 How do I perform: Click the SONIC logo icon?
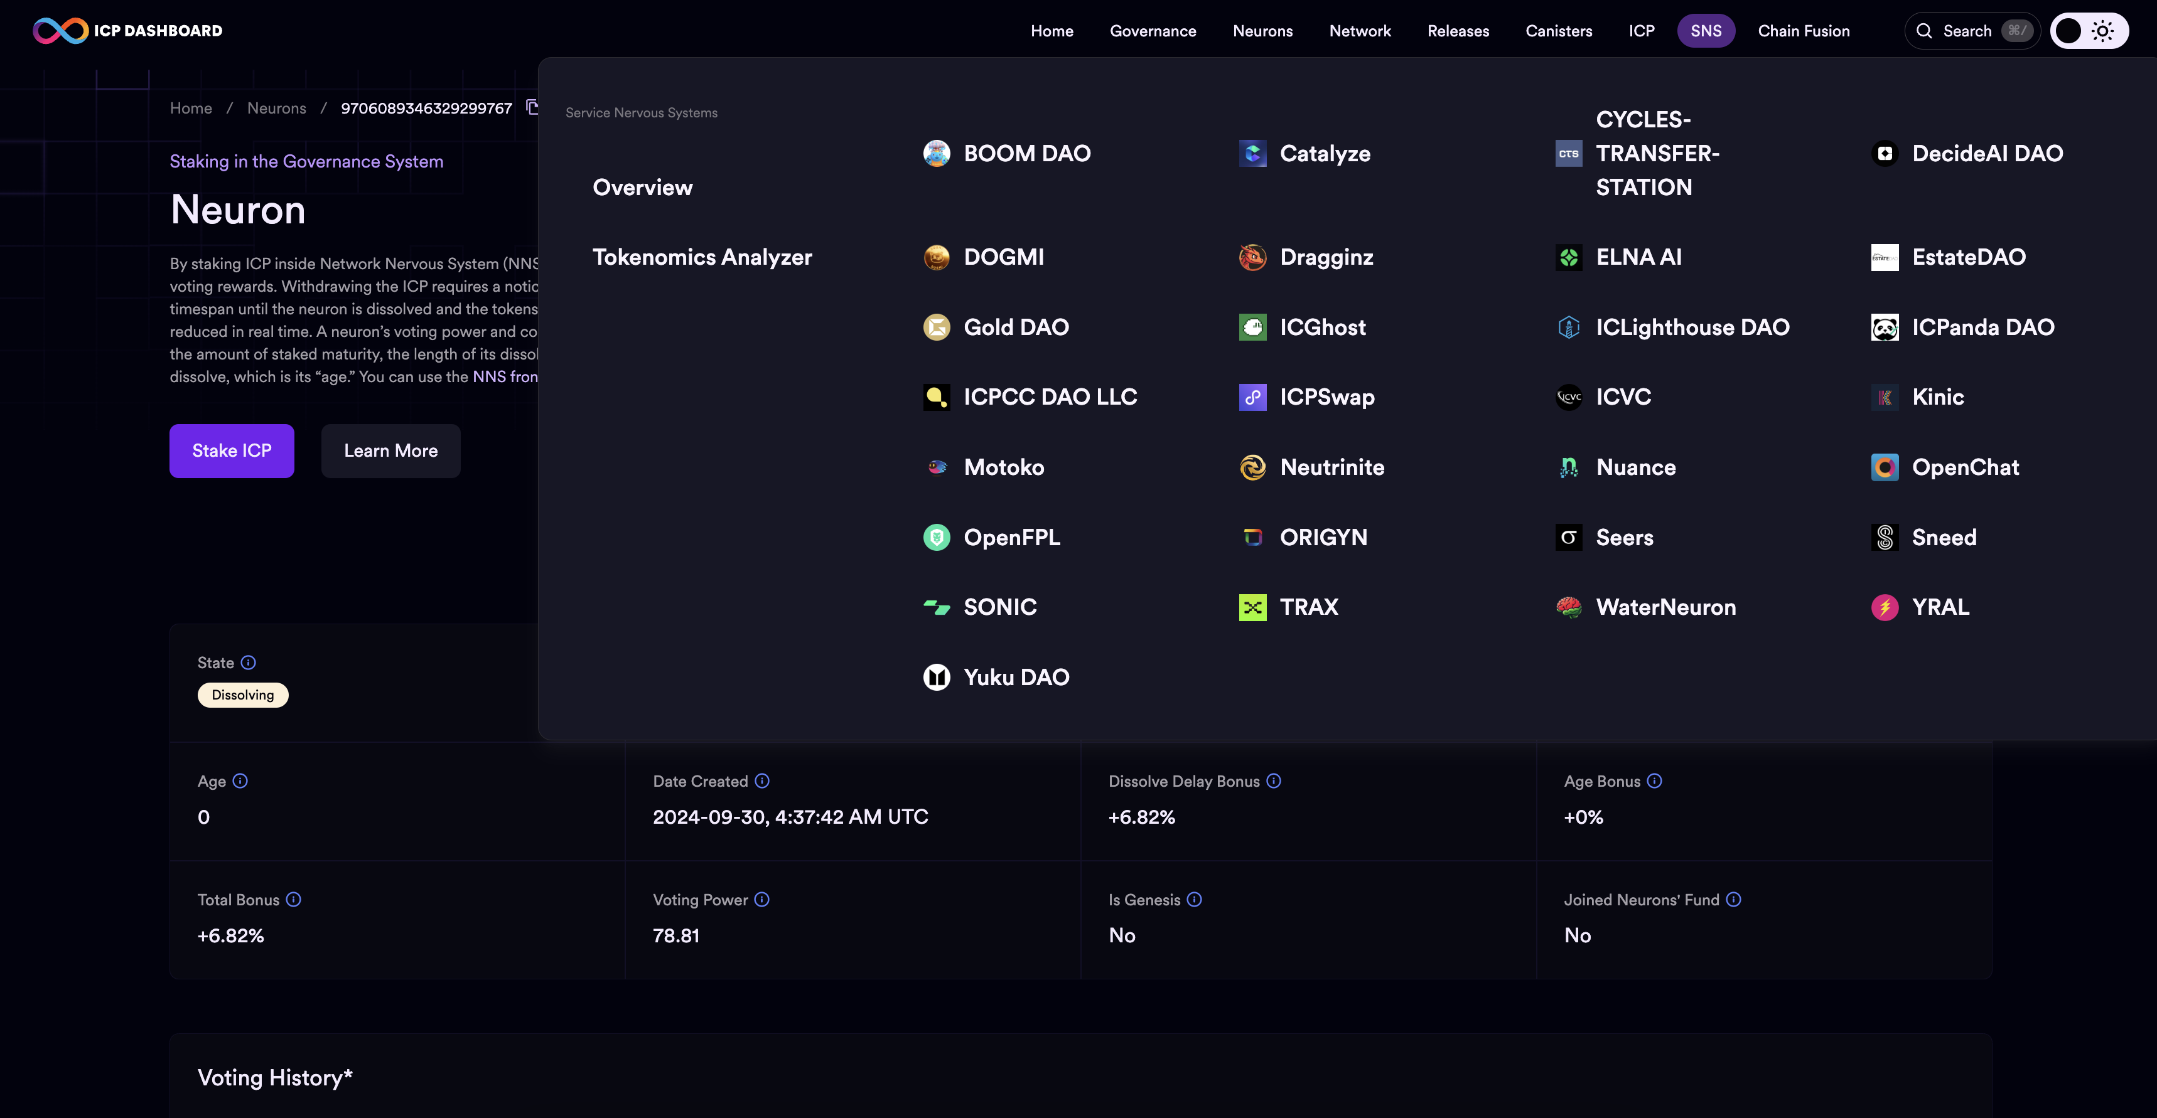coord(936,607)
